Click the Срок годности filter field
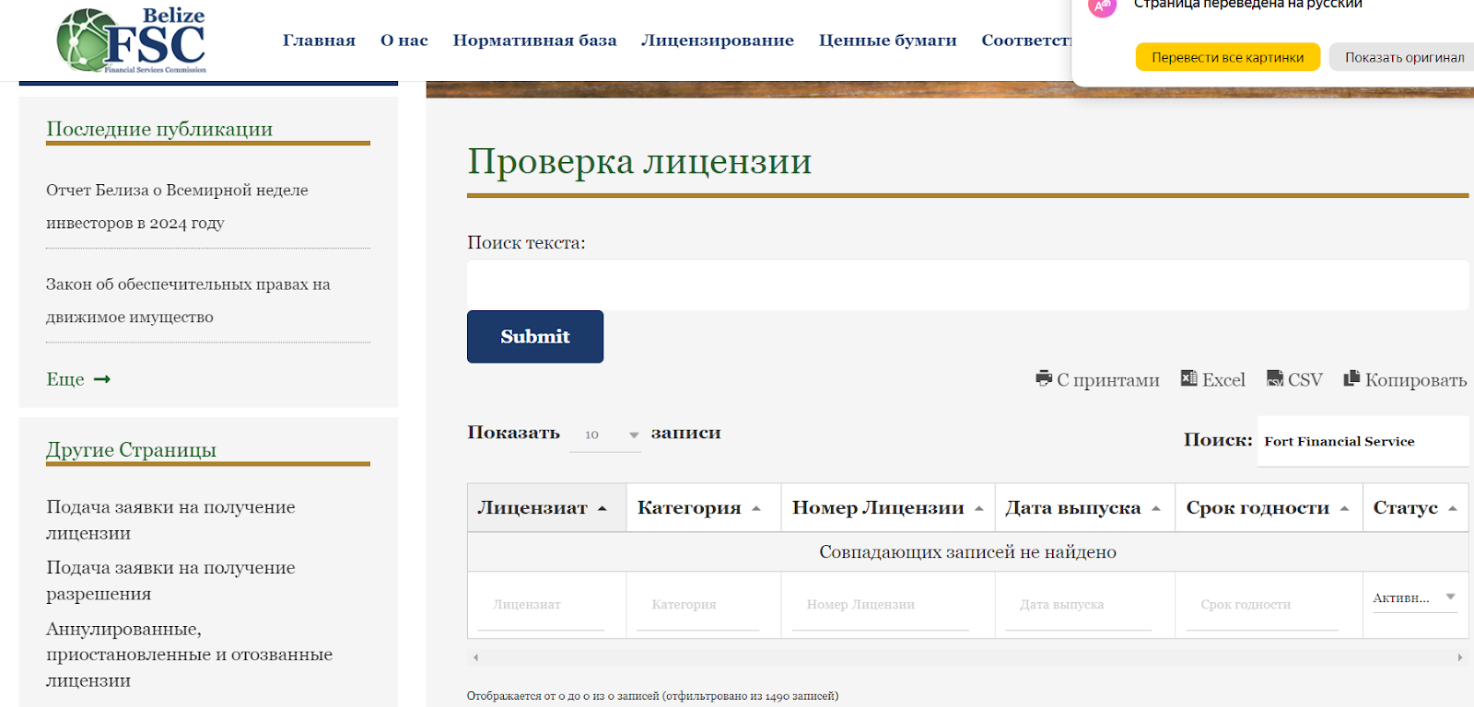 point(1262,605)
